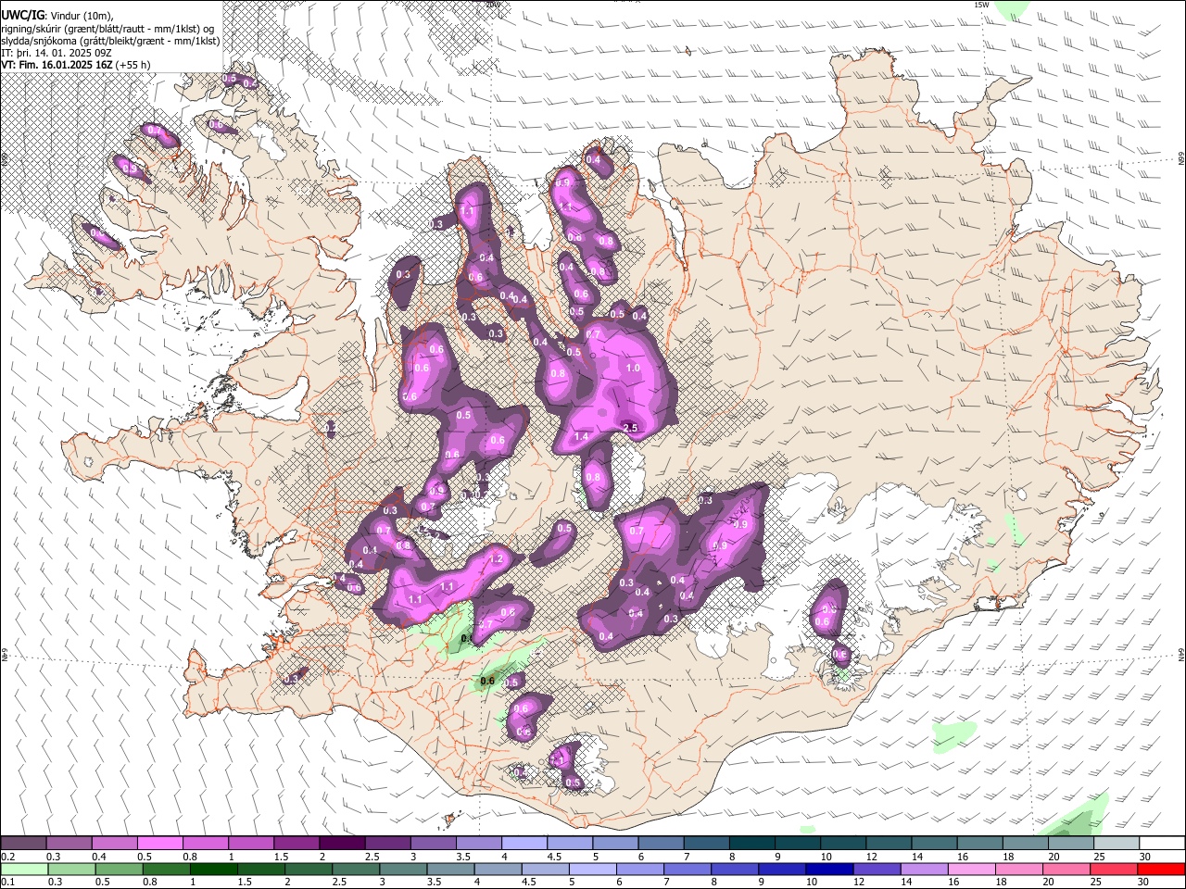Pick the light pink swatch labeled 16 in lower legend
Image resolution: width=1186 pixels, height=889 pixels.
coord(970,870)
